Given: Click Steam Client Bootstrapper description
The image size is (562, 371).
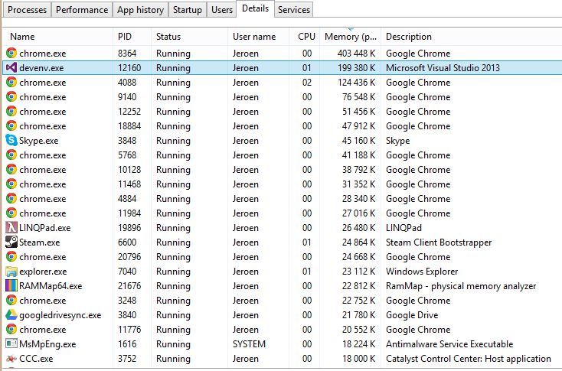Looking at the screenshot, I should click(439, 242).
